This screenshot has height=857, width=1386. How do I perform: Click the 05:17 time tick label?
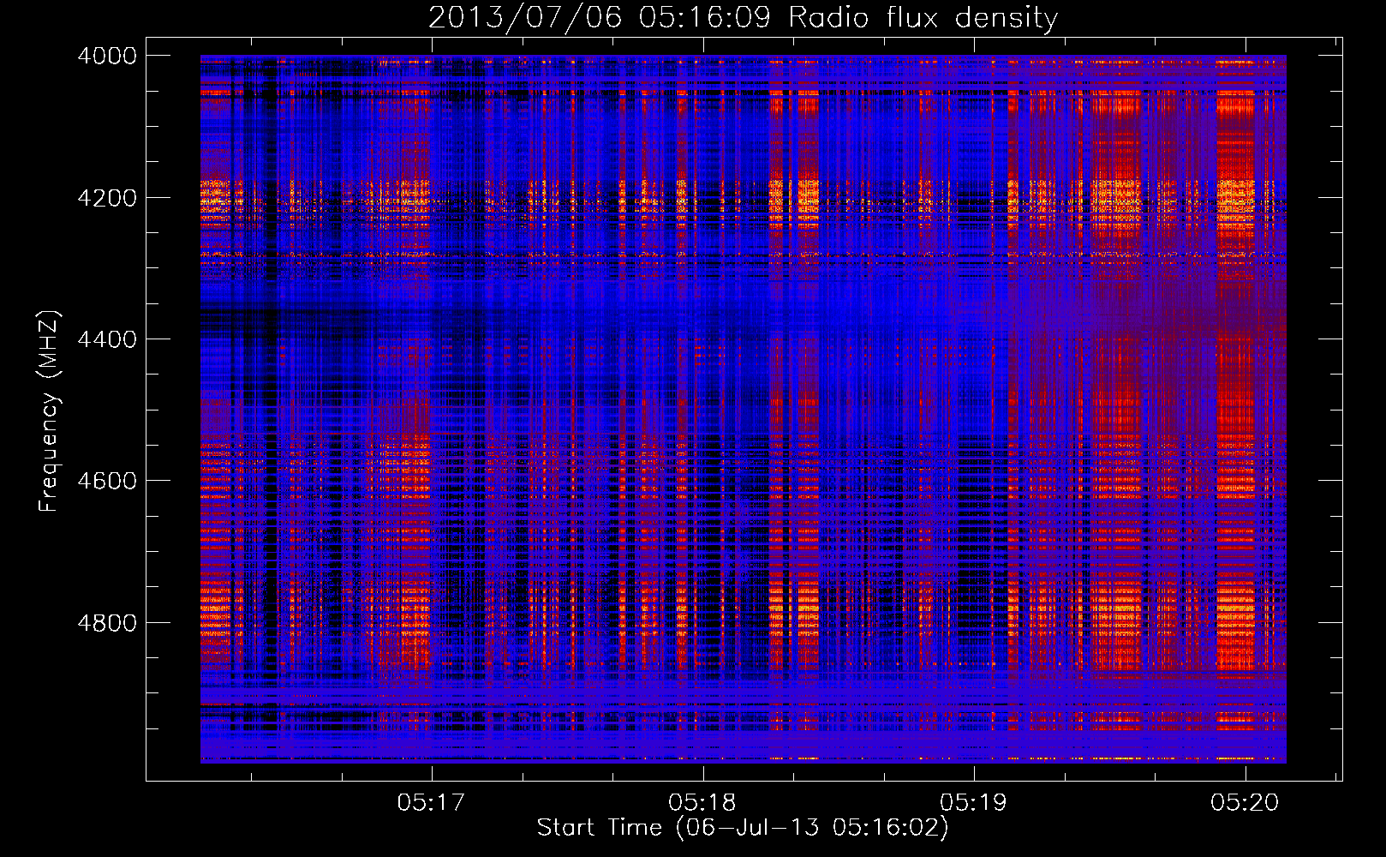[x=431, y=803]
